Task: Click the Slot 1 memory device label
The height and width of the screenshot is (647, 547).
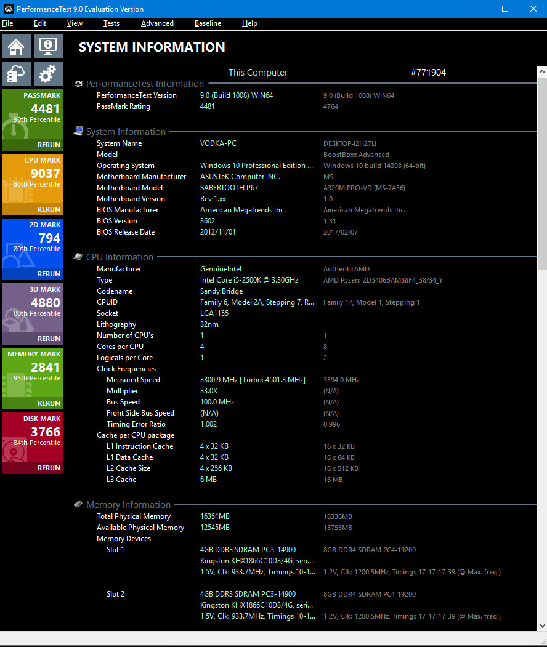Action: (115, 550)
